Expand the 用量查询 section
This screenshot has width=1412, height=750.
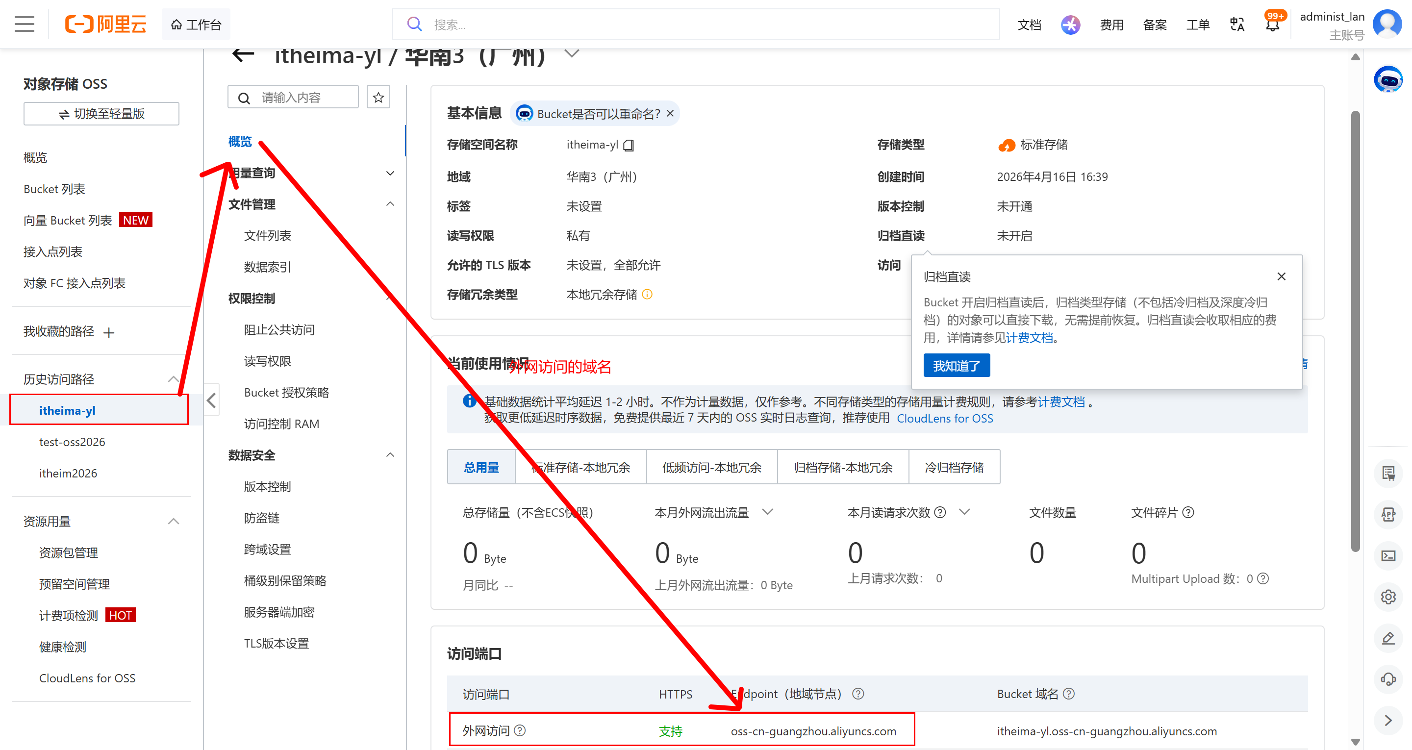point(390,173)
